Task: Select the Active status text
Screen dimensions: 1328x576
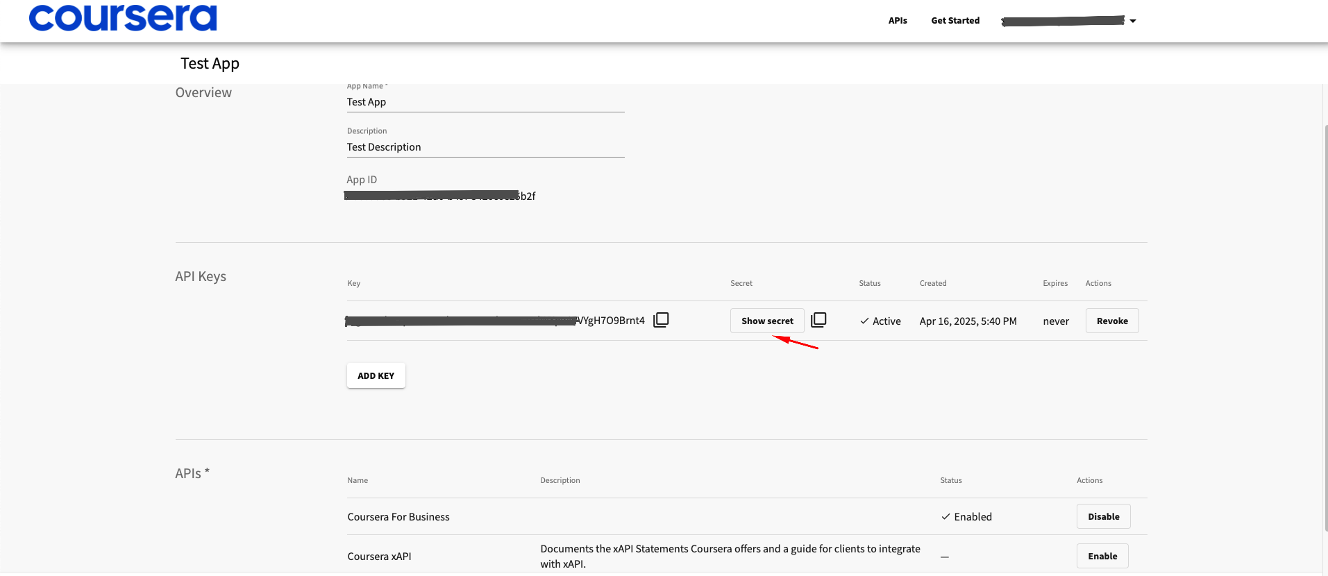Action: [x=886, y=321]
